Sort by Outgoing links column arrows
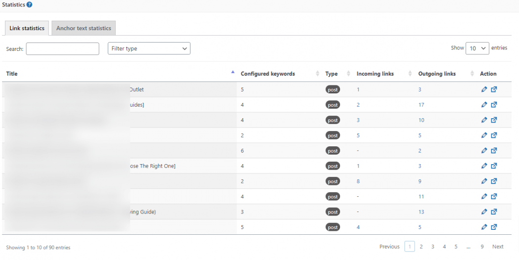The height and width of the screenshot is (260, 519). click(473, 74)
